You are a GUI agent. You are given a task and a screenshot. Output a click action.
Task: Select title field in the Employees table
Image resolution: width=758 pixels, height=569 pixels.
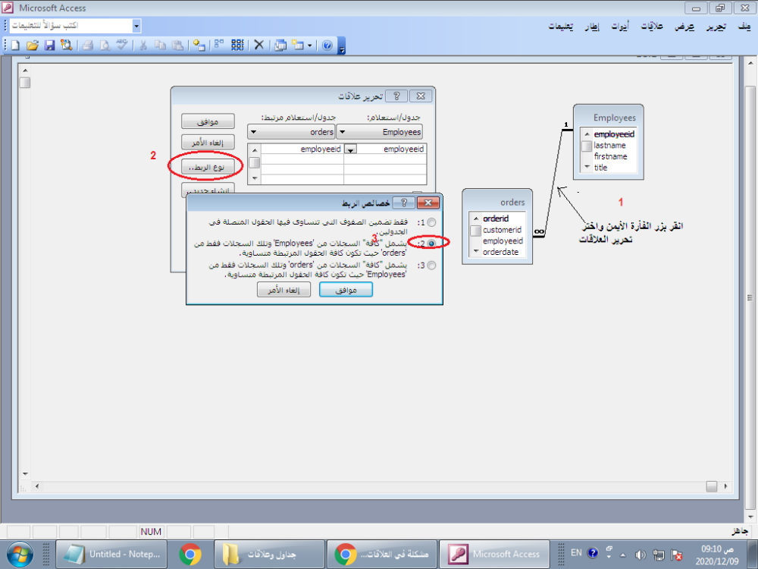[600, 168]
